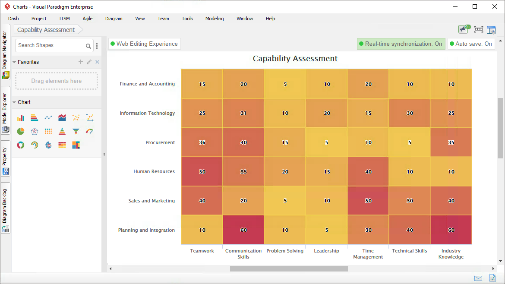Image resolution: width=505 pixels, height=284 pixels.
Task: Select the pie chart shape
Action: coord(21,131)
